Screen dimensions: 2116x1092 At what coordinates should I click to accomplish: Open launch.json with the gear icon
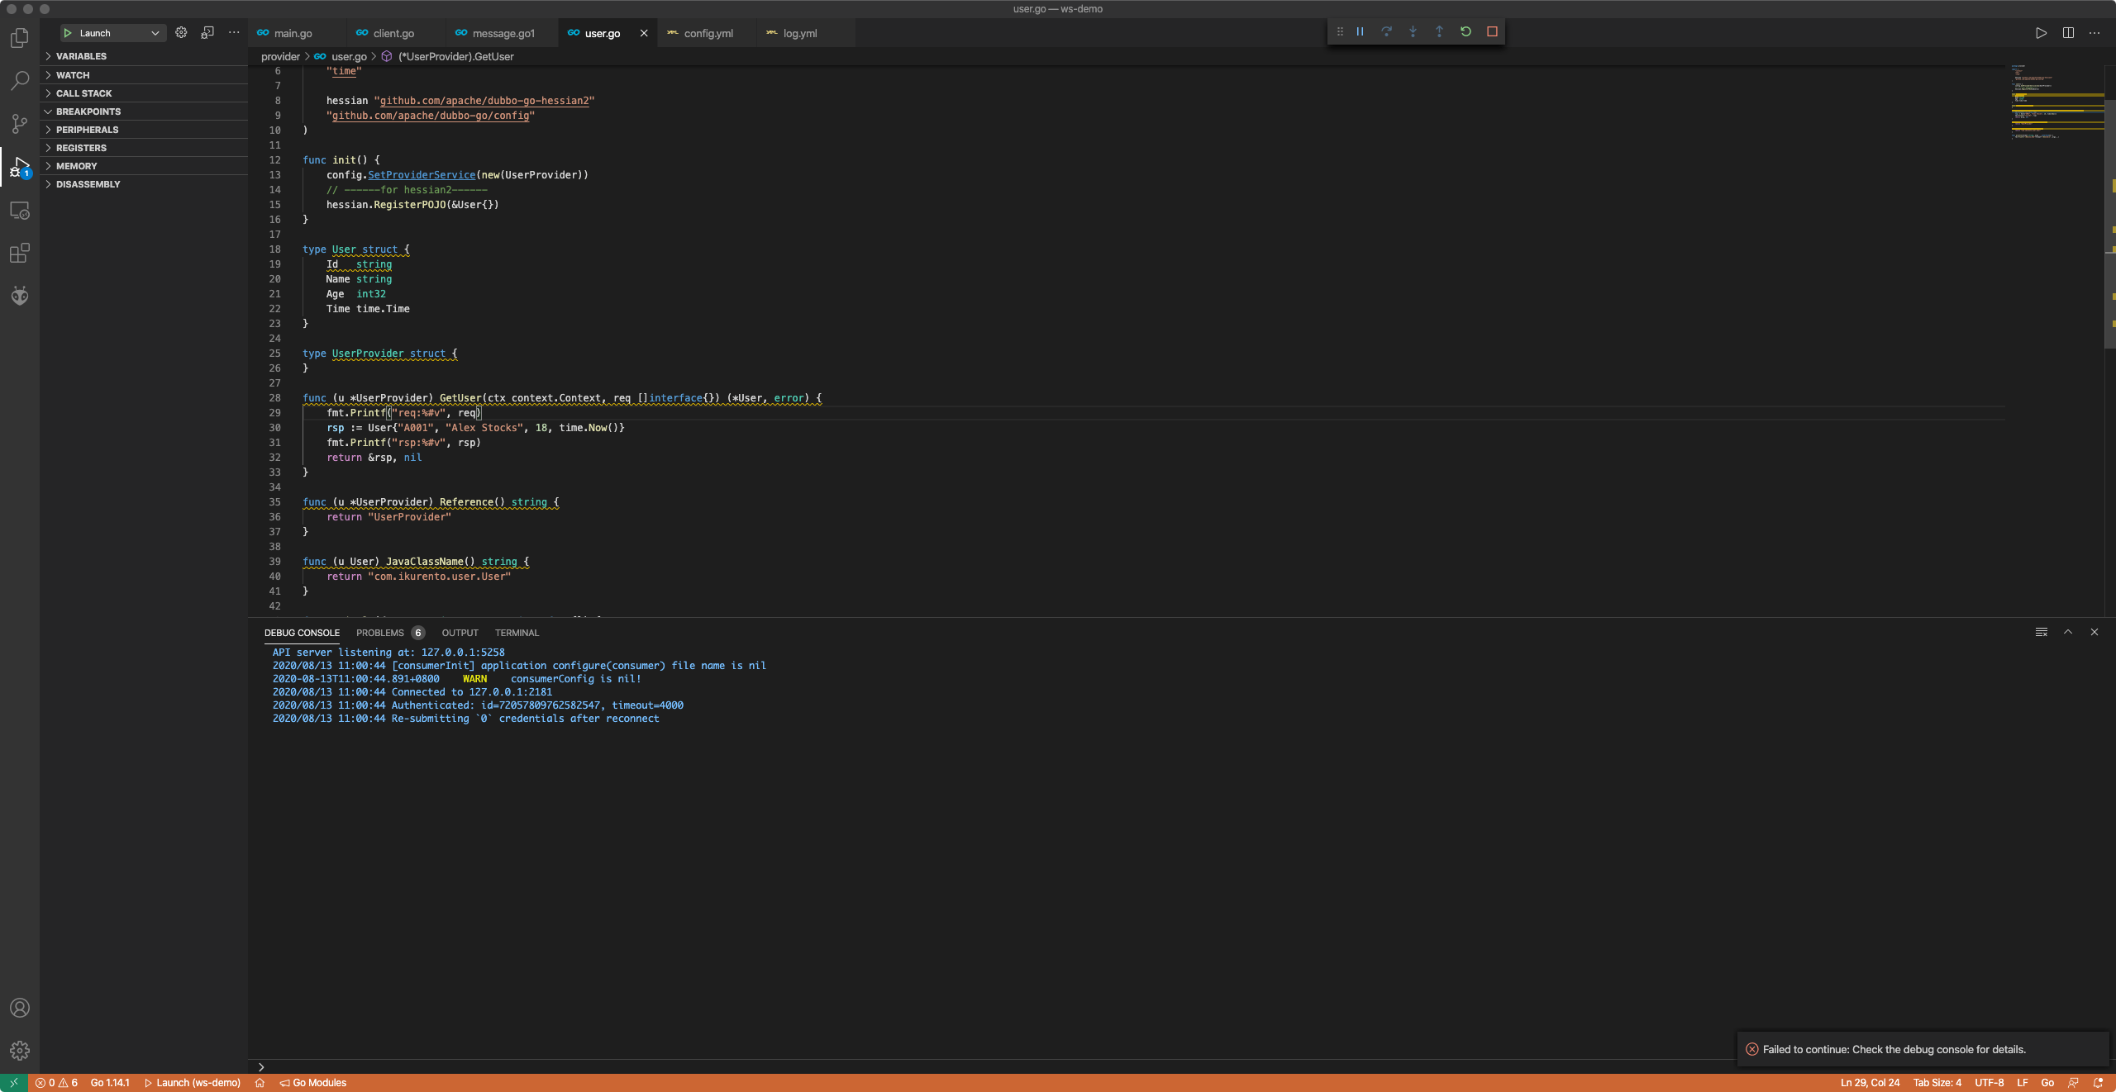(181, 32)
